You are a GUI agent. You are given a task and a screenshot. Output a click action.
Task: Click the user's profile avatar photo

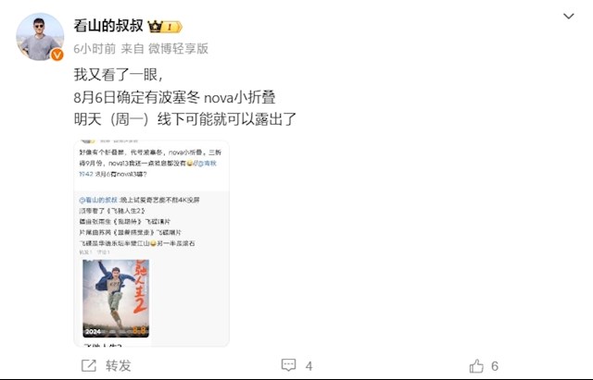click(x=40, y=37)
